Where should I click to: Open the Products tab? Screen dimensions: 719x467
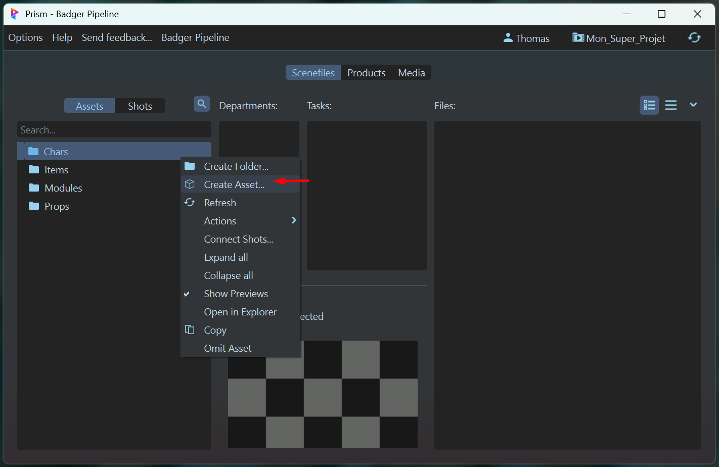366,73
